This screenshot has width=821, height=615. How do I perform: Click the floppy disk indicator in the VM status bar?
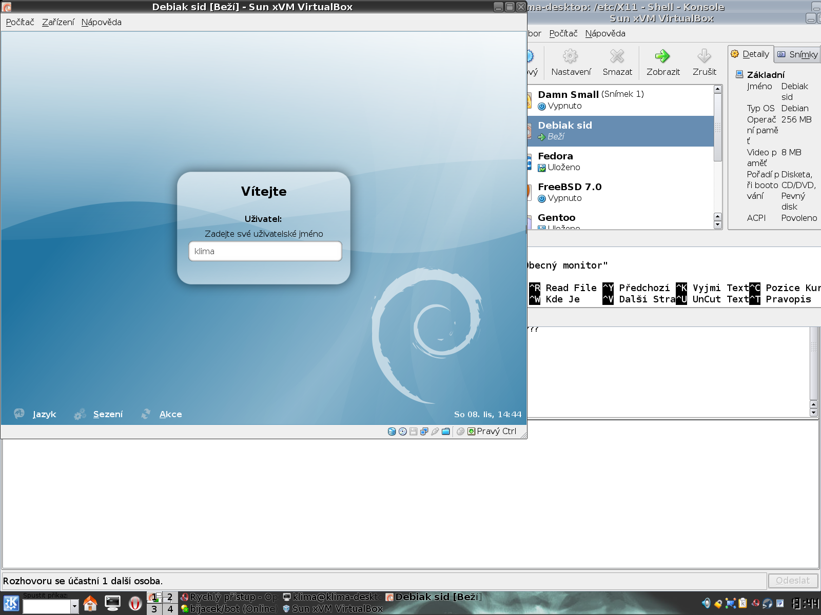coord(413,432)
